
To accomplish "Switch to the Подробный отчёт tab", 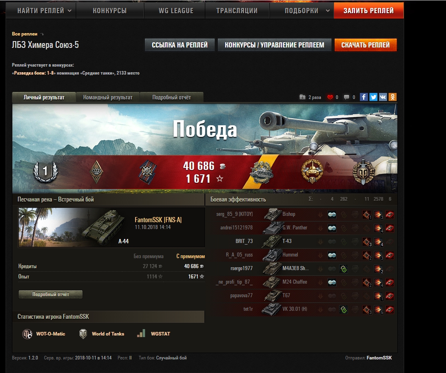I will tap(171, 97).
